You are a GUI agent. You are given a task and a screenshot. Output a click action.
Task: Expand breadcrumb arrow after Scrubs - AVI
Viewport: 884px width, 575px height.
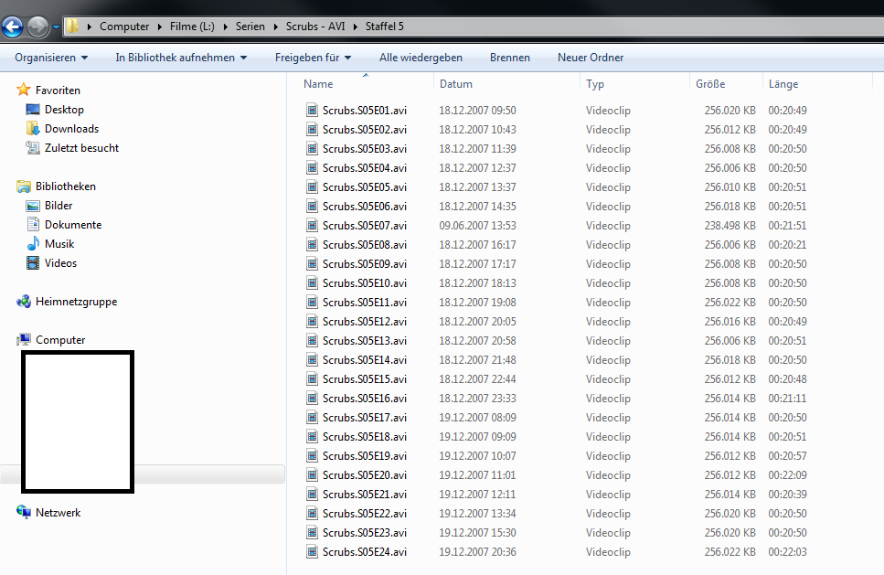tap(356, 27)
